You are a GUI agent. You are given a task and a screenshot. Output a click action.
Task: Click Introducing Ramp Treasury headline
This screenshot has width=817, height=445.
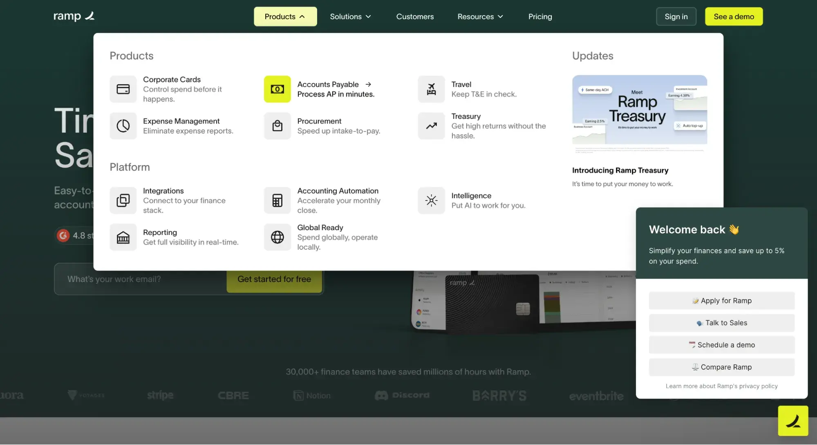(620, 170)
